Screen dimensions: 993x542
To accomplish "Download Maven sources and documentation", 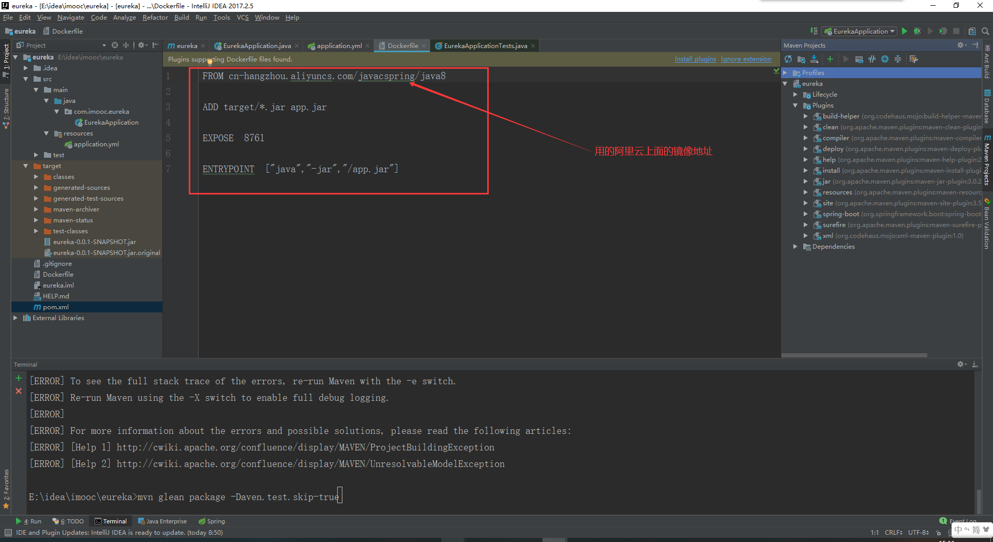I will click(815, 59).
